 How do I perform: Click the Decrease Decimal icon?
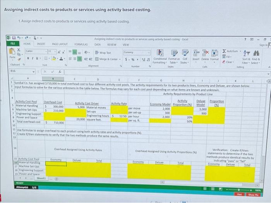pos(148,60)
